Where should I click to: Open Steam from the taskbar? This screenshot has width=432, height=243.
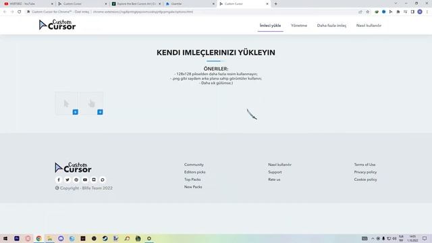coord(105,238)
